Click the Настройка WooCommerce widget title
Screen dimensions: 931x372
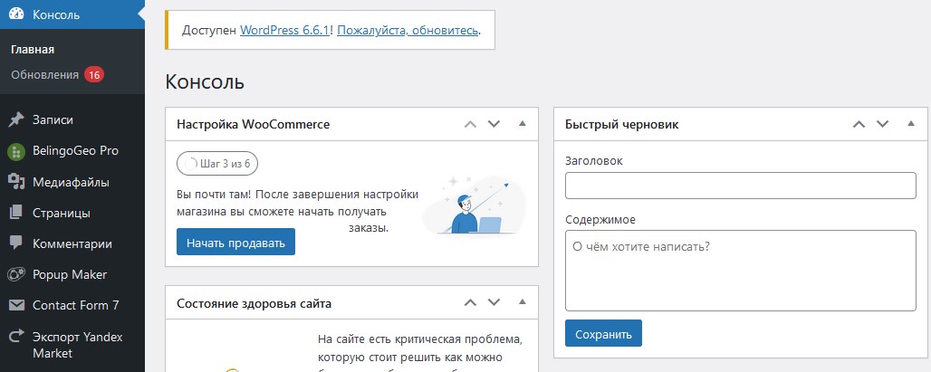(x=253, y=124)
